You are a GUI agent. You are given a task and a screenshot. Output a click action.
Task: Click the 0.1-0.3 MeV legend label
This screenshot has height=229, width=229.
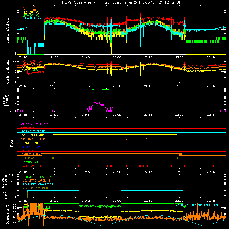coord(33,62)
